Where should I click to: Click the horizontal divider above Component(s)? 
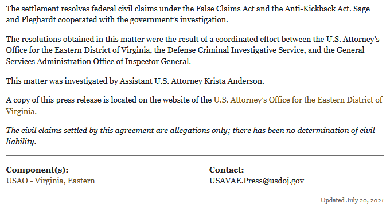(195, 156)
